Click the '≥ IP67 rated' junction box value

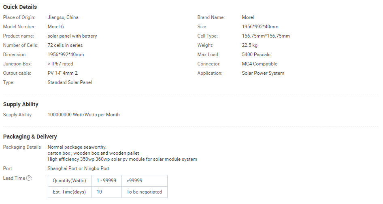tap(60, 64)
